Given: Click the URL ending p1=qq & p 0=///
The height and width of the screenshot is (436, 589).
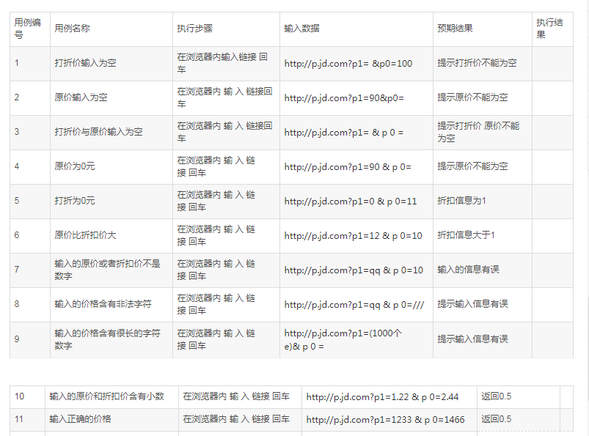Looking at the screenshot, I should [x=354, y=305].
